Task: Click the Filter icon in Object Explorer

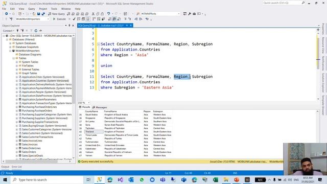Action: (x=31, y=31)
